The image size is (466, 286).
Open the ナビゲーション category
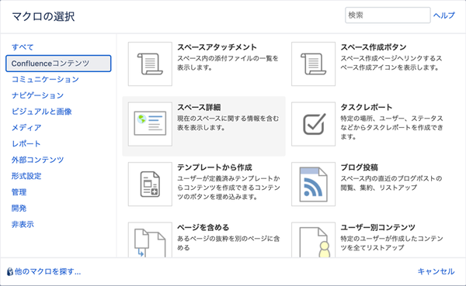pos(37,95)
